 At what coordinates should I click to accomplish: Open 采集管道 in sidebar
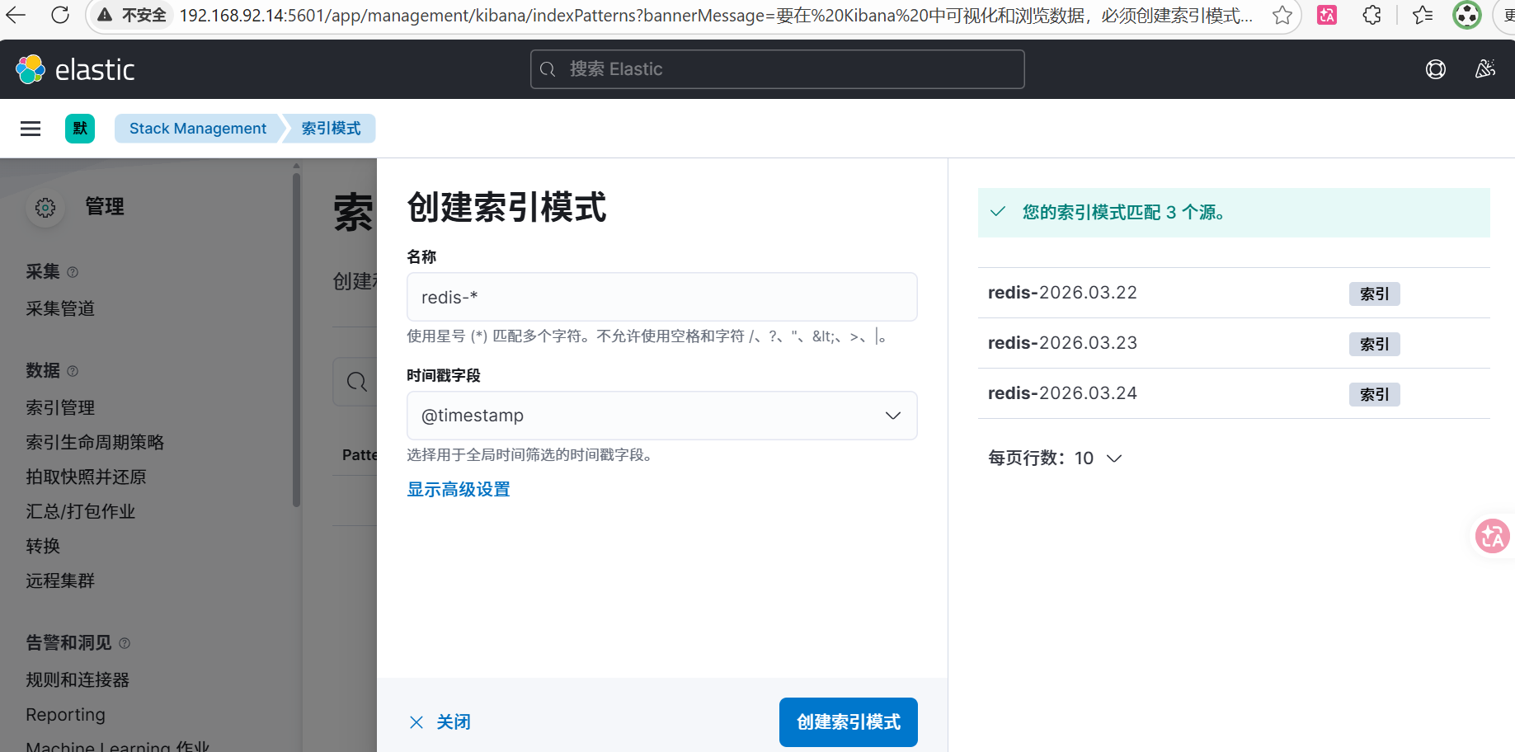tap(60, 308)
